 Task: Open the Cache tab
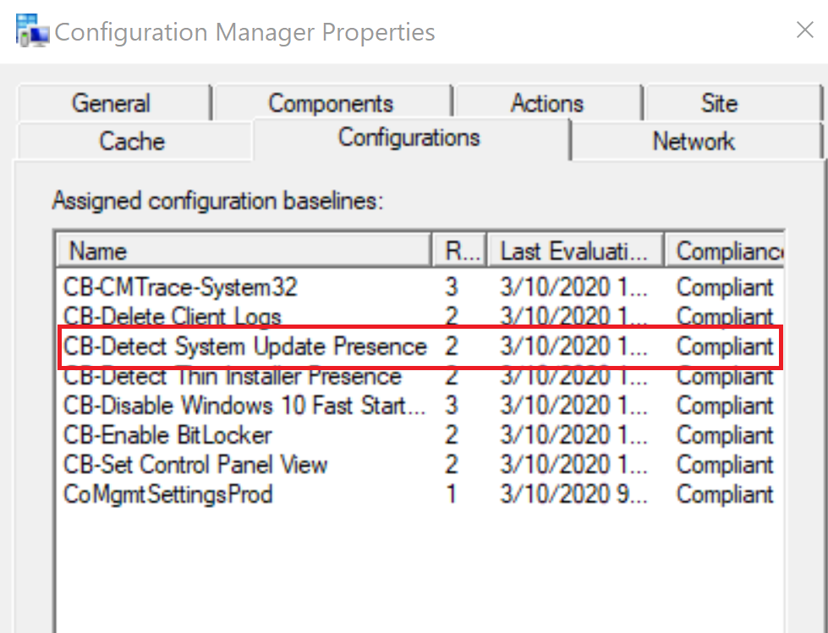coord(132,140)
